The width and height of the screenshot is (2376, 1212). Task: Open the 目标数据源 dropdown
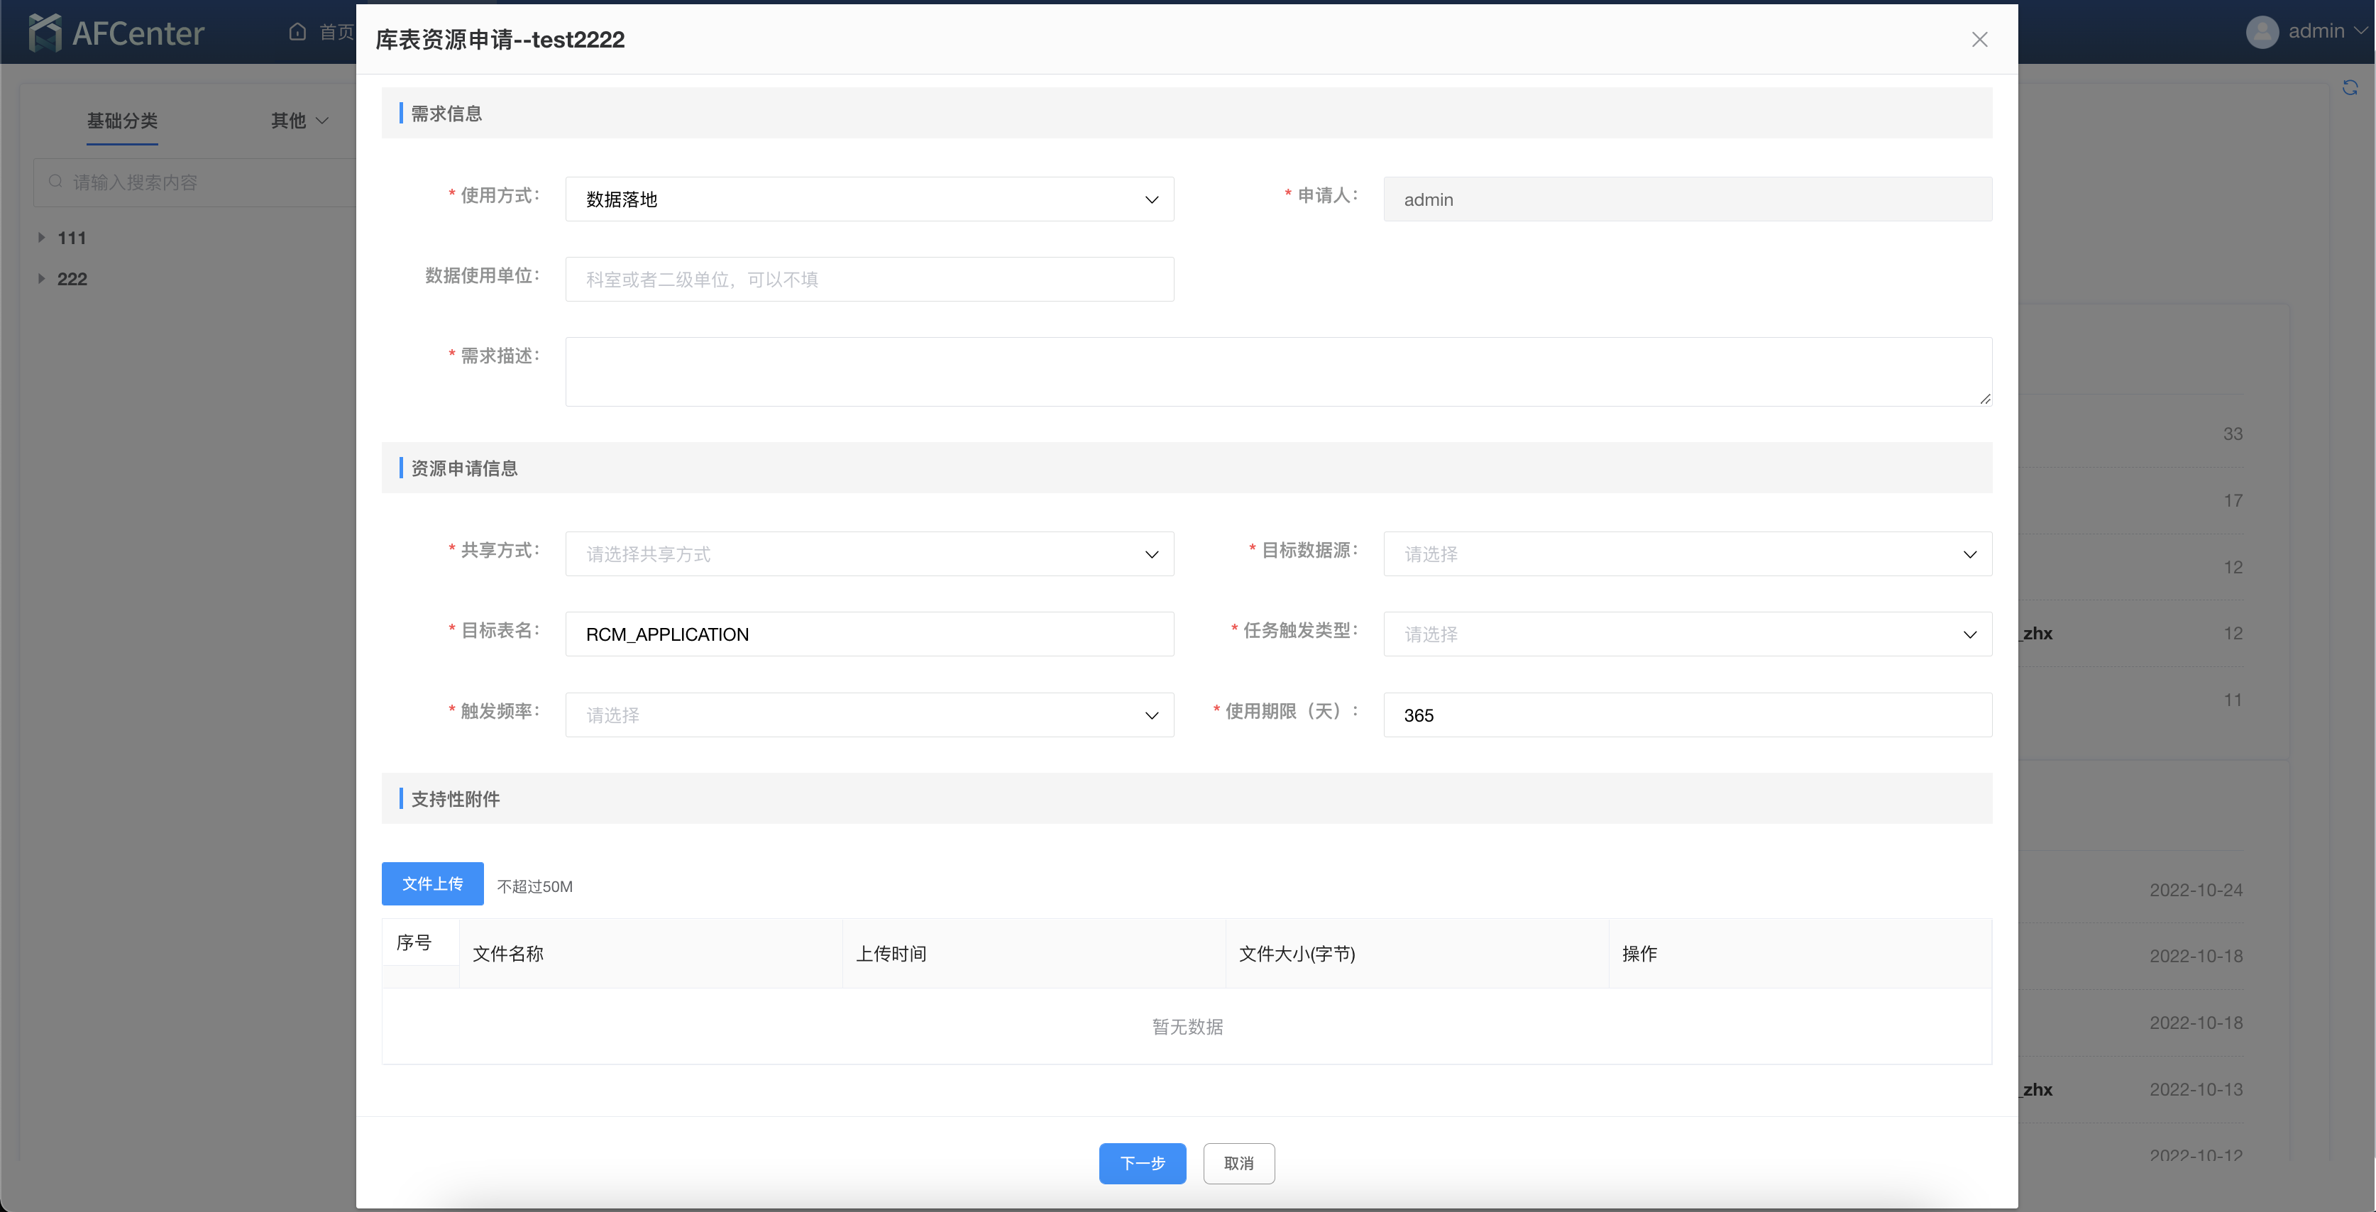(x=1687, y=554)
